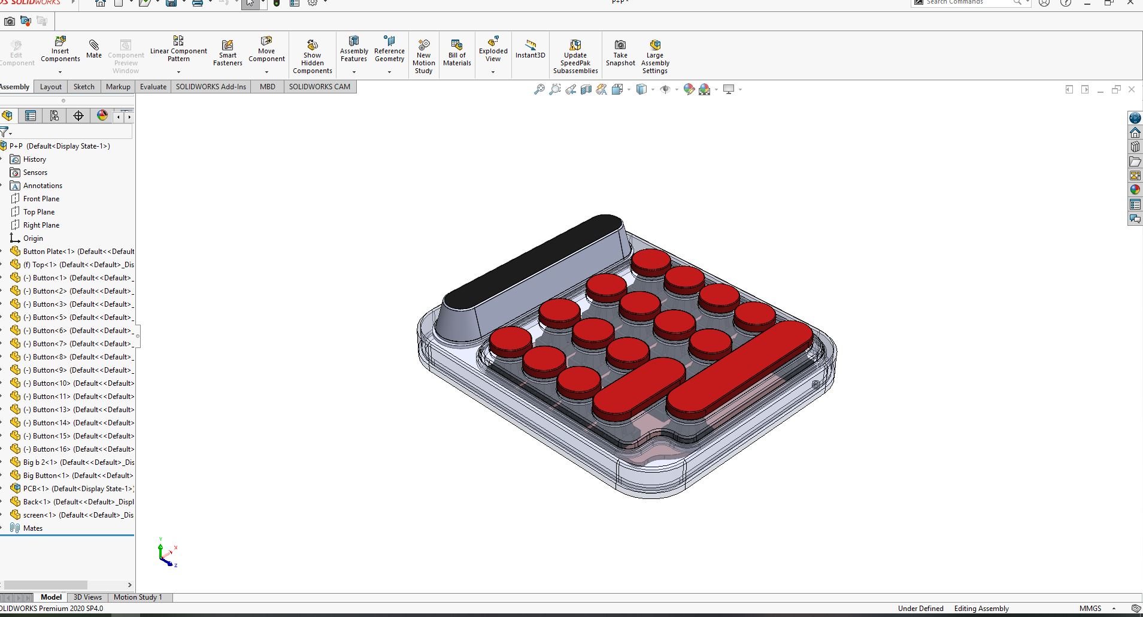
Task: Select the Move Component tool
Action: click(x=266, y=49)
